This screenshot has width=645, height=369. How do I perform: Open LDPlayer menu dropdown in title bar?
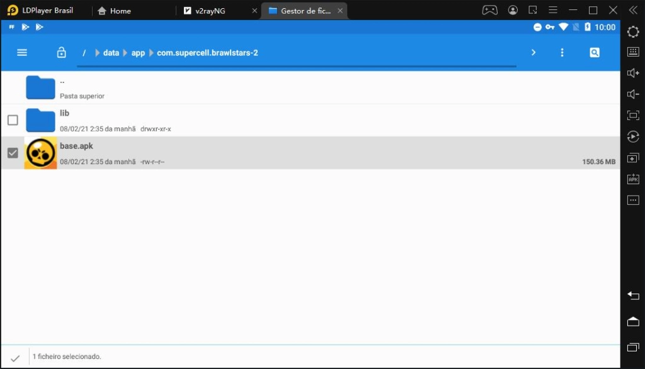tap(553, 11)
